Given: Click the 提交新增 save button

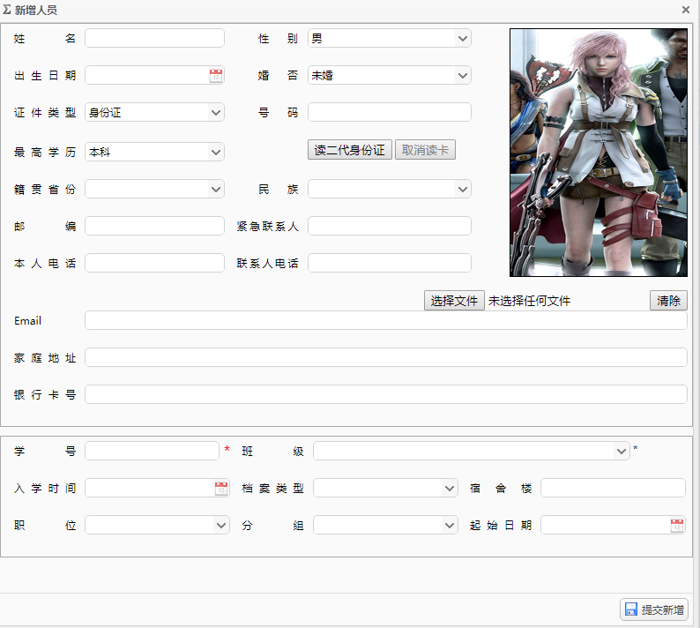Looking at the screenshot, I should [654, 609].
